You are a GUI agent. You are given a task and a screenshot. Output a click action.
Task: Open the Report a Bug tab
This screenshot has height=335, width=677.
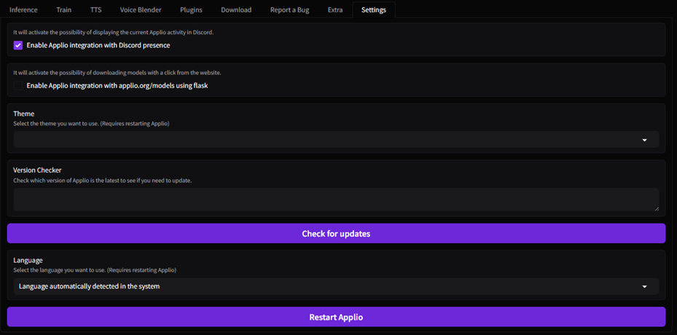289,9
